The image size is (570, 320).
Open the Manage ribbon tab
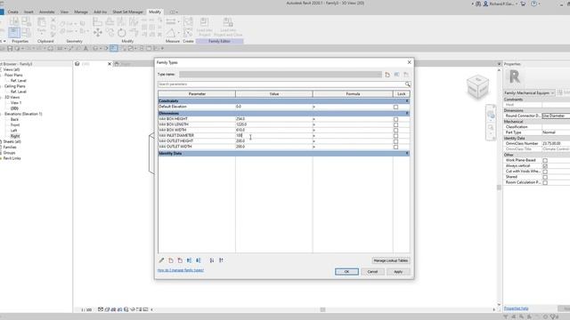click(81, 12)
